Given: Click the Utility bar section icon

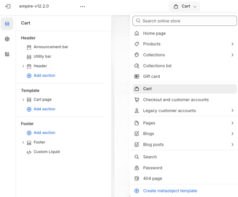Looking at the screenshot, I should [29, 57].
